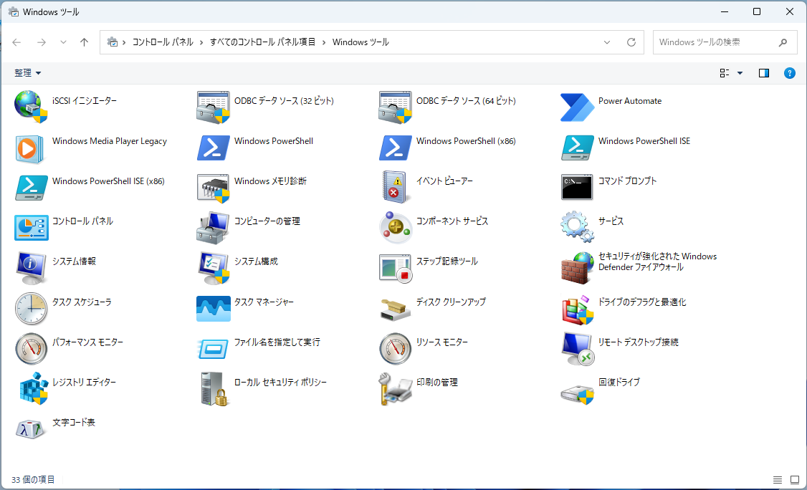Click the search magnifier icon

click(x=783, y=42)
